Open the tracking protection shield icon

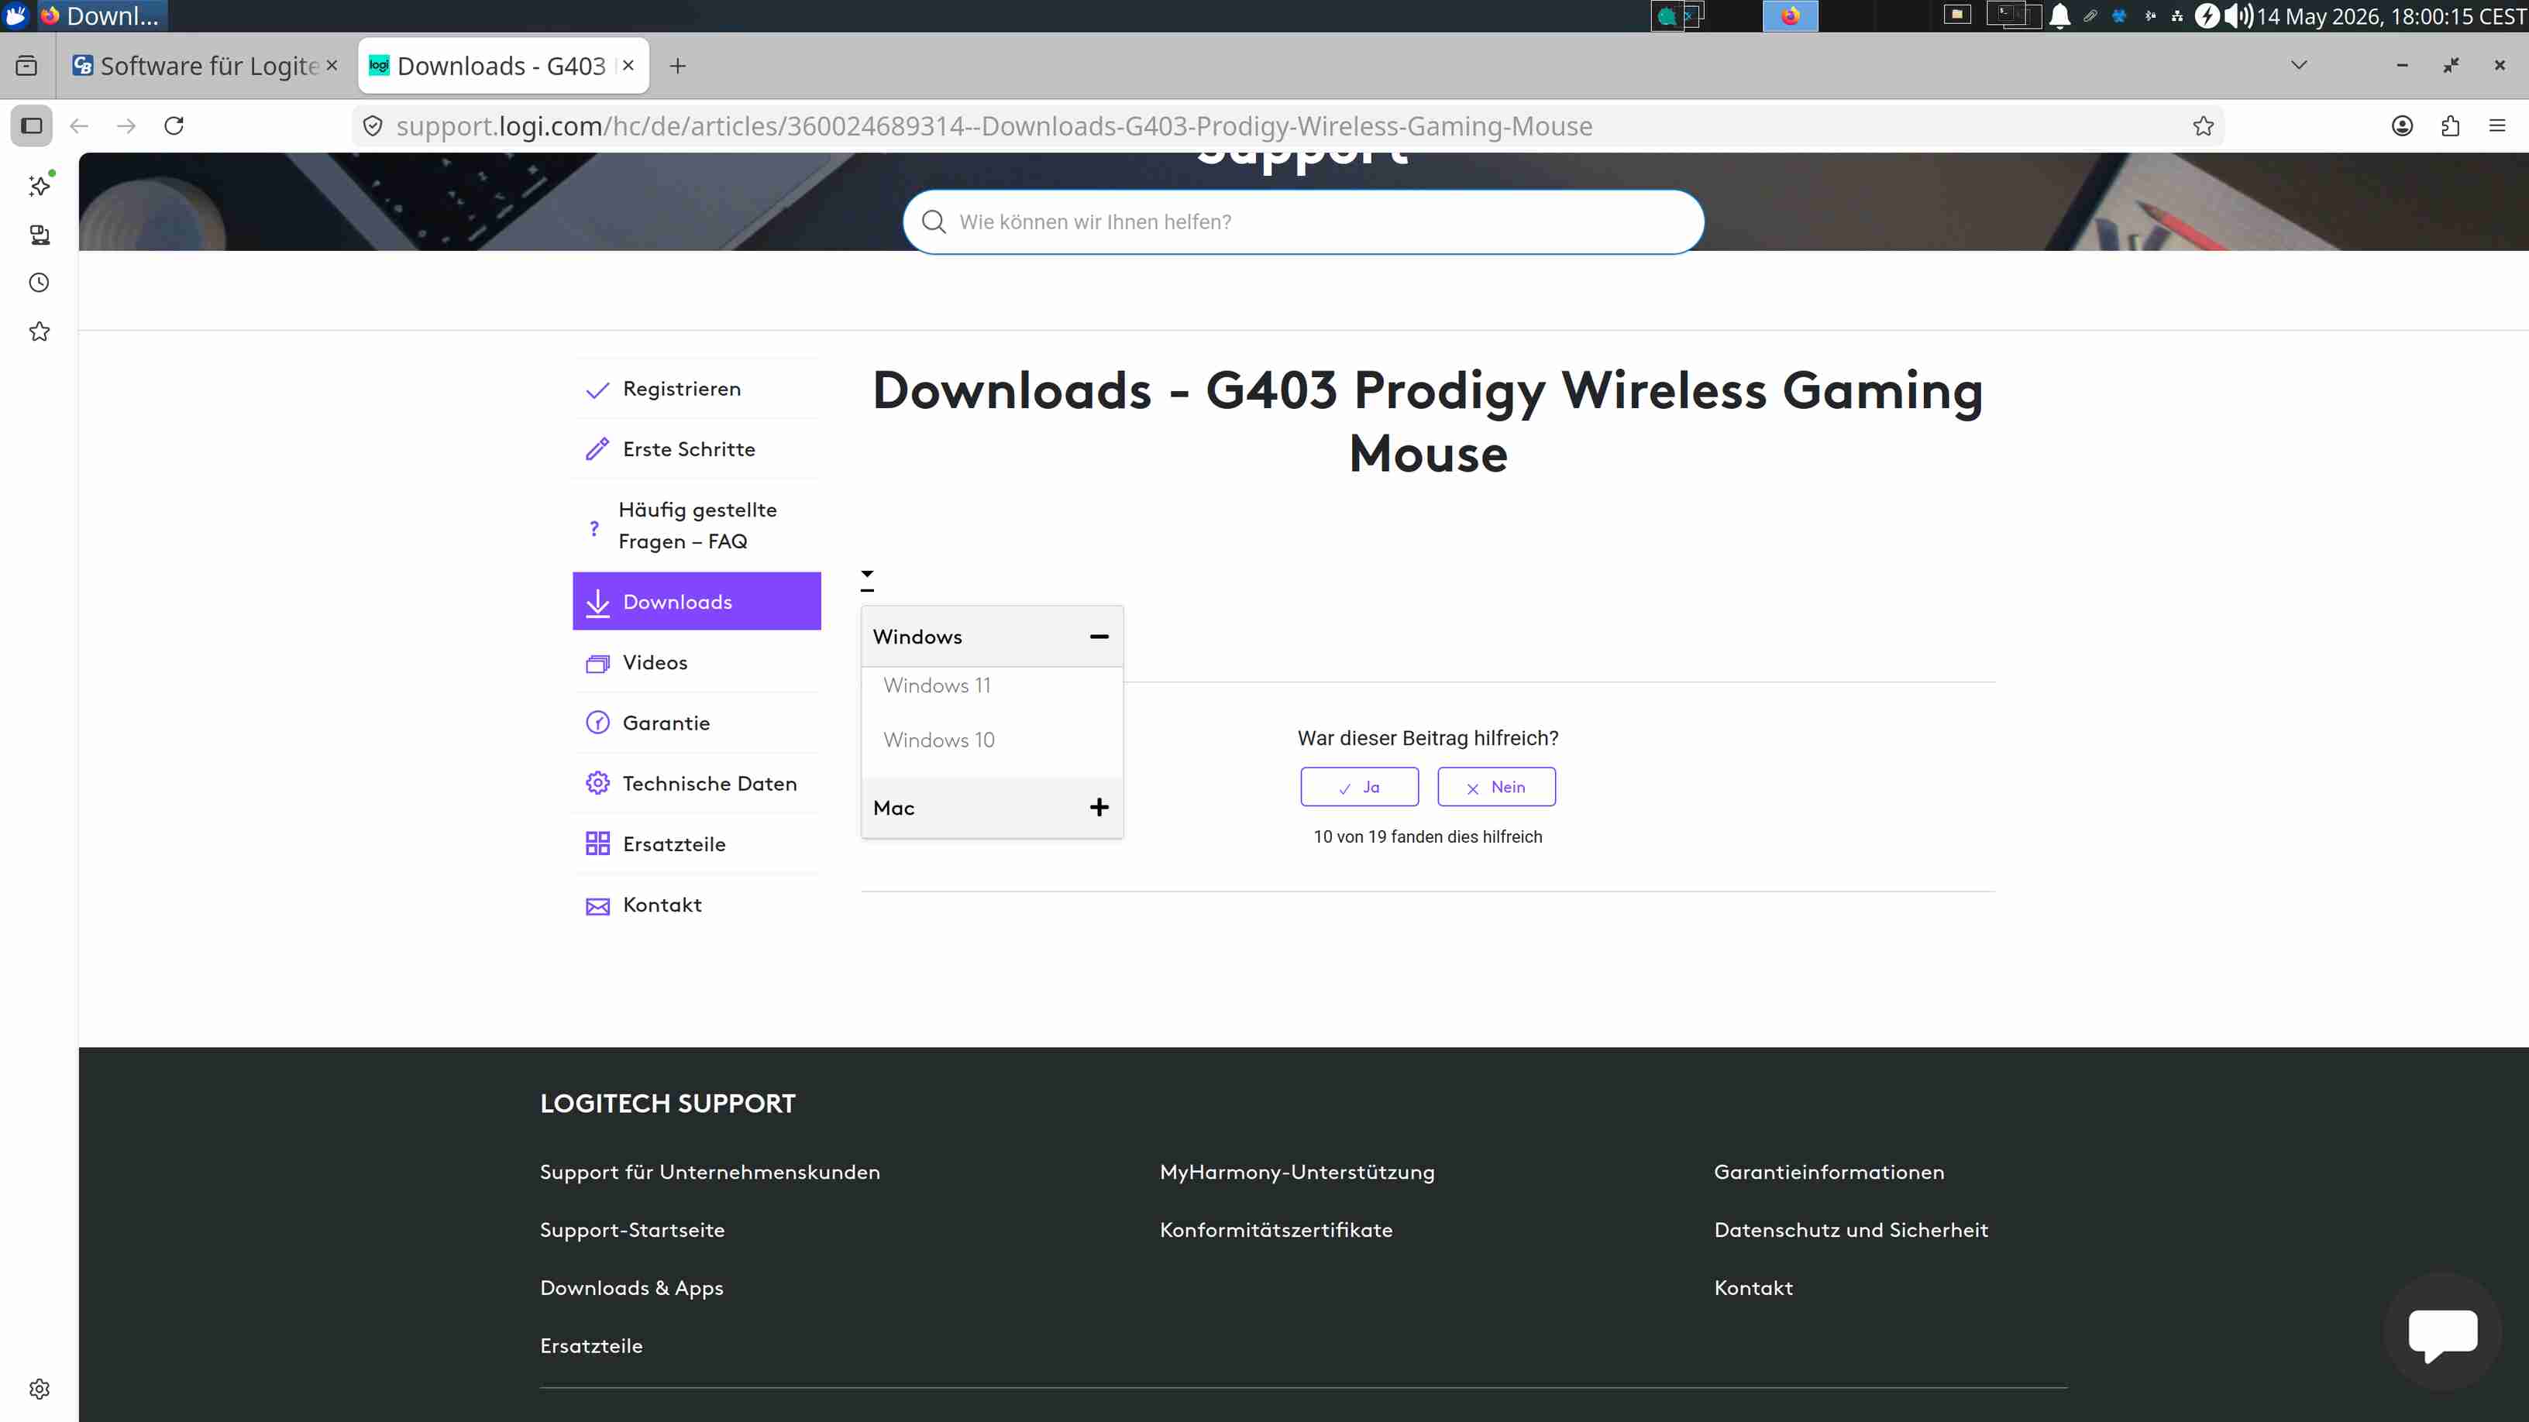coord(373,125)
